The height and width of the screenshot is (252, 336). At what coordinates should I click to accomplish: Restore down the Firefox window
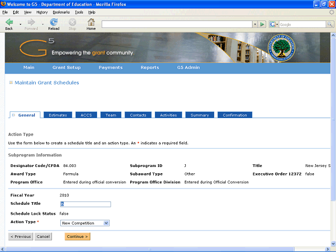(324, 4)
